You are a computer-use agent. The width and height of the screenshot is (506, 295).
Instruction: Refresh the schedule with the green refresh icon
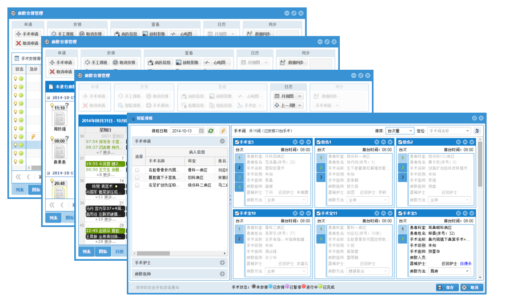tap(211, 131)
